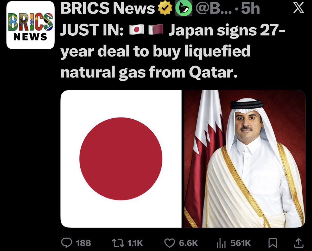The width and height of the screenshot is (312, 251).
Task: Bookmark this post
Action: click(x=273, y=243)
